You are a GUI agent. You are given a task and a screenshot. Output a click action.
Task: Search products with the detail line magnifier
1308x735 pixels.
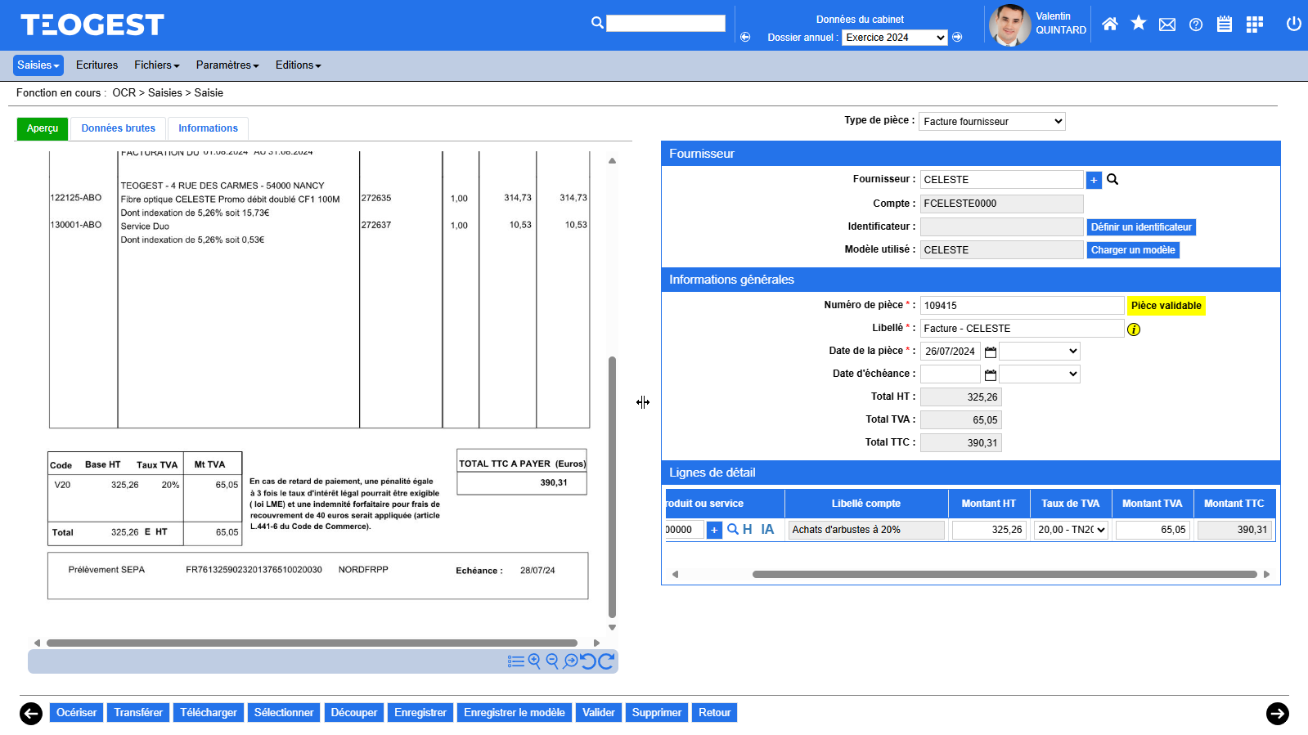point(733,529)
